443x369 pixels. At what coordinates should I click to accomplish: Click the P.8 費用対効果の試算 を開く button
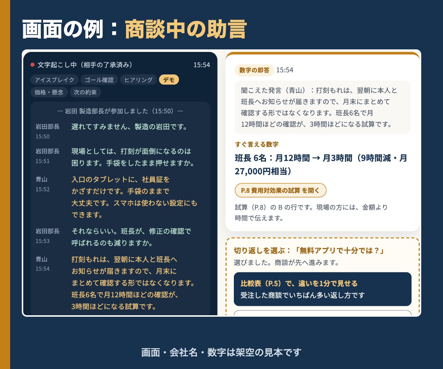[280, 190]
